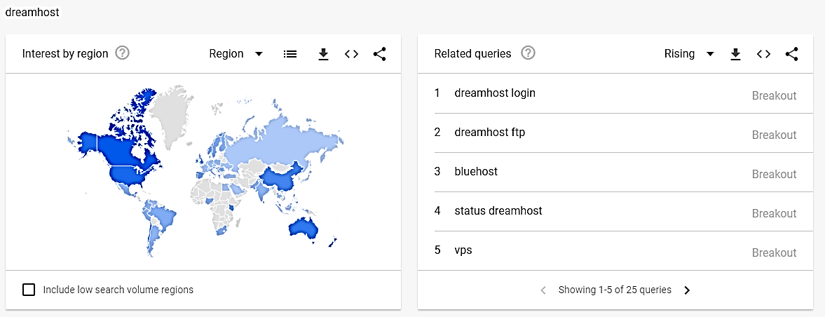
Task: Click Russia on the region map
Action: 280,144
